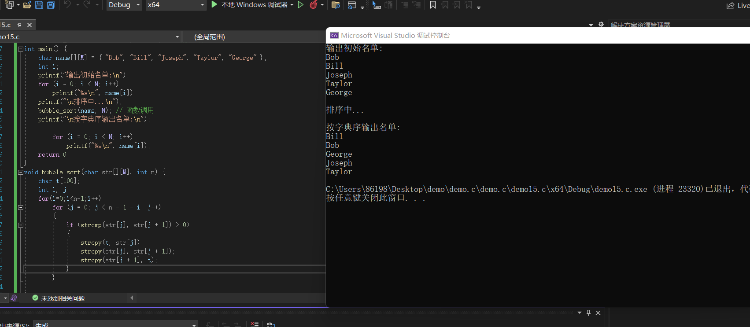Pin the demo15.c editor tab
Screen dimensions: 750x327
(x=19, y=25)
